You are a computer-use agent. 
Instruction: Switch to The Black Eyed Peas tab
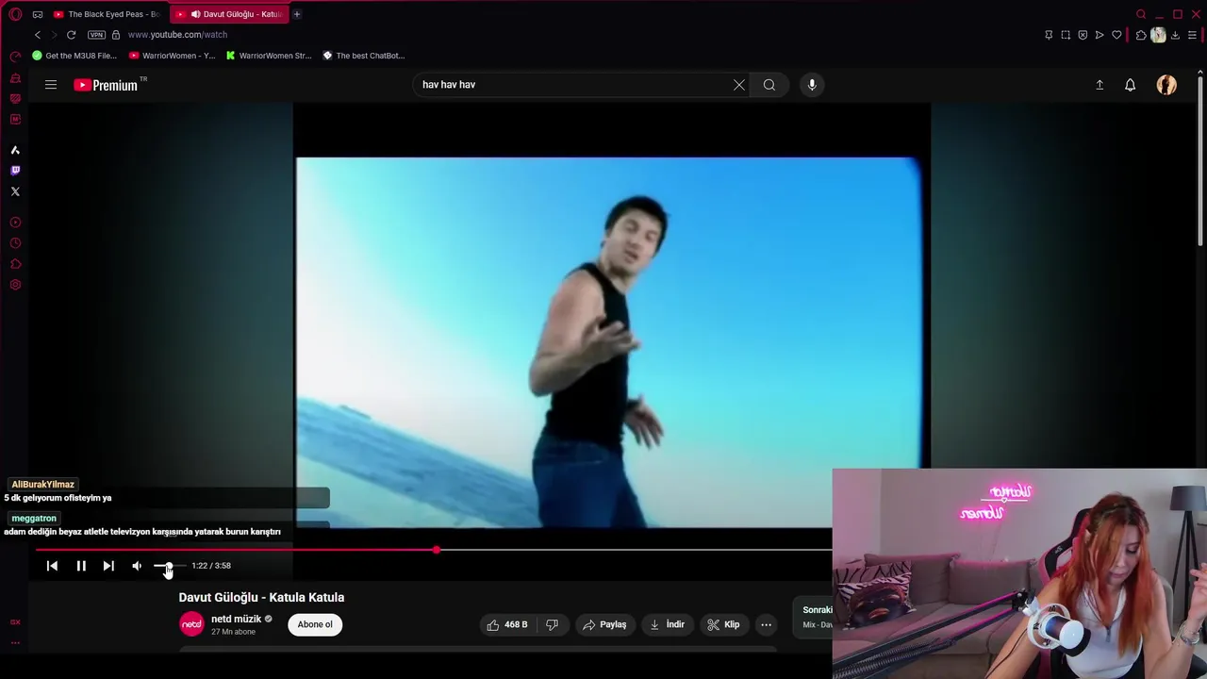pyautogui.click(x=106, y=14)
